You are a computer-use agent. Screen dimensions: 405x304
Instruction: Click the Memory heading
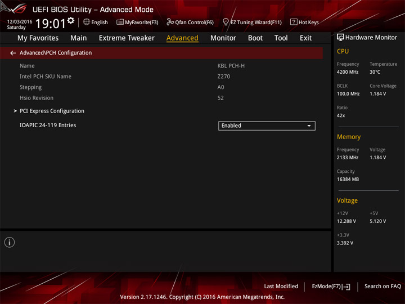click(349, 137)
